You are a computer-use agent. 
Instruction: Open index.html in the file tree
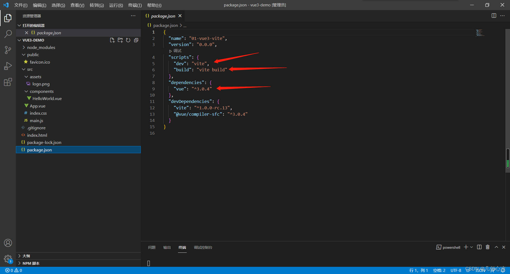click(x=37, y=135)
